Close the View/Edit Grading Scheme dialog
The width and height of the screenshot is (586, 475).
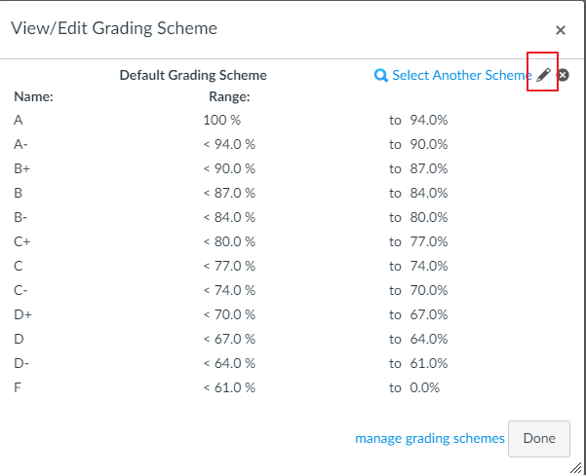click(561, 30)
